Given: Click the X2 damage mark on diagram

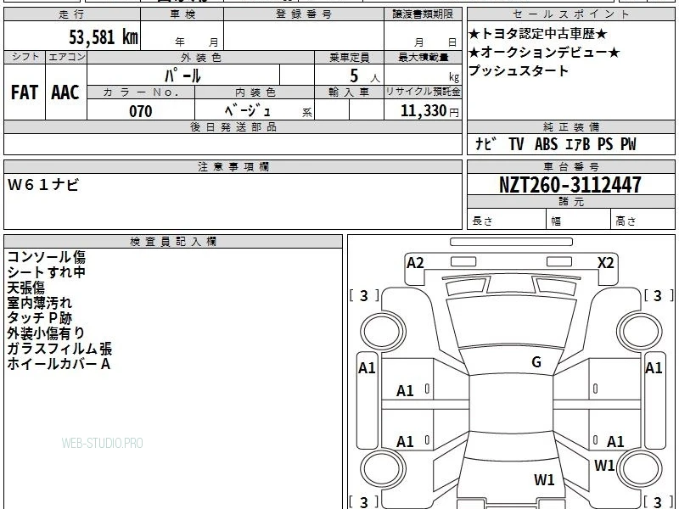Looking at the screenshot, I should click(x=606, y=263).
